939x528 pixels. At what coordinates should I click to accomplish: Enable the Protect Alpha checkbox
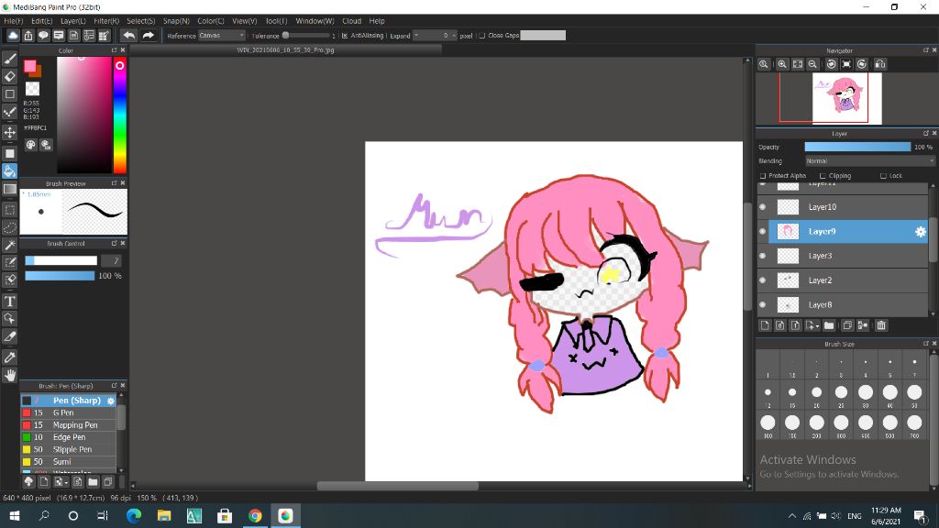763,176
